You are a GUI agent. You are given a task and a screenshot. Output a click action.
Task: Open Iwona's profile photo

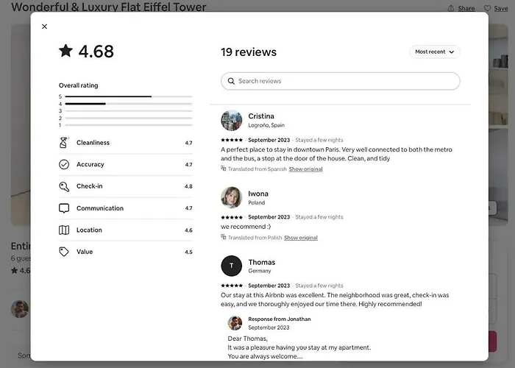point(232,197)
